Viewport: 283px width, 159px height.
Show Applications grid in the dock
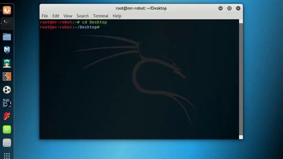click(7, 156)
